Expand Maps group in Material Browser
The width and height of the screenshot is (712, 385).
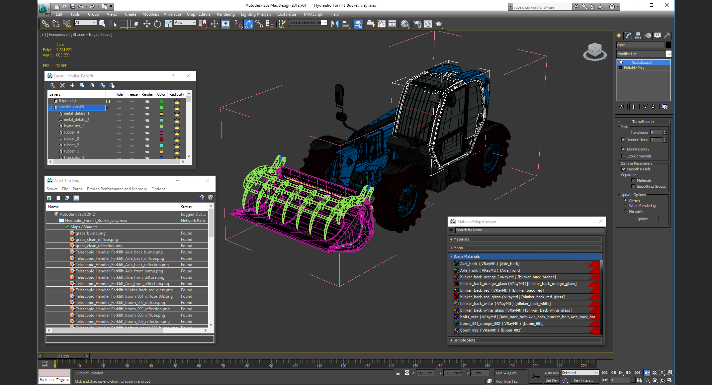(x=525, y=248)
